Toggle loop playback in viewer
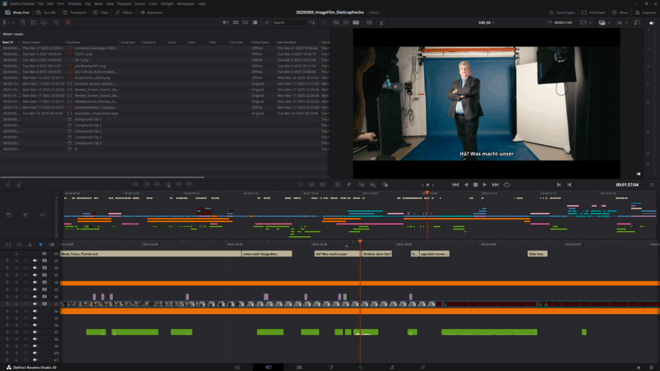Image resolution: width=660 pixels, height=371 pixels. (x=507, y=185)
